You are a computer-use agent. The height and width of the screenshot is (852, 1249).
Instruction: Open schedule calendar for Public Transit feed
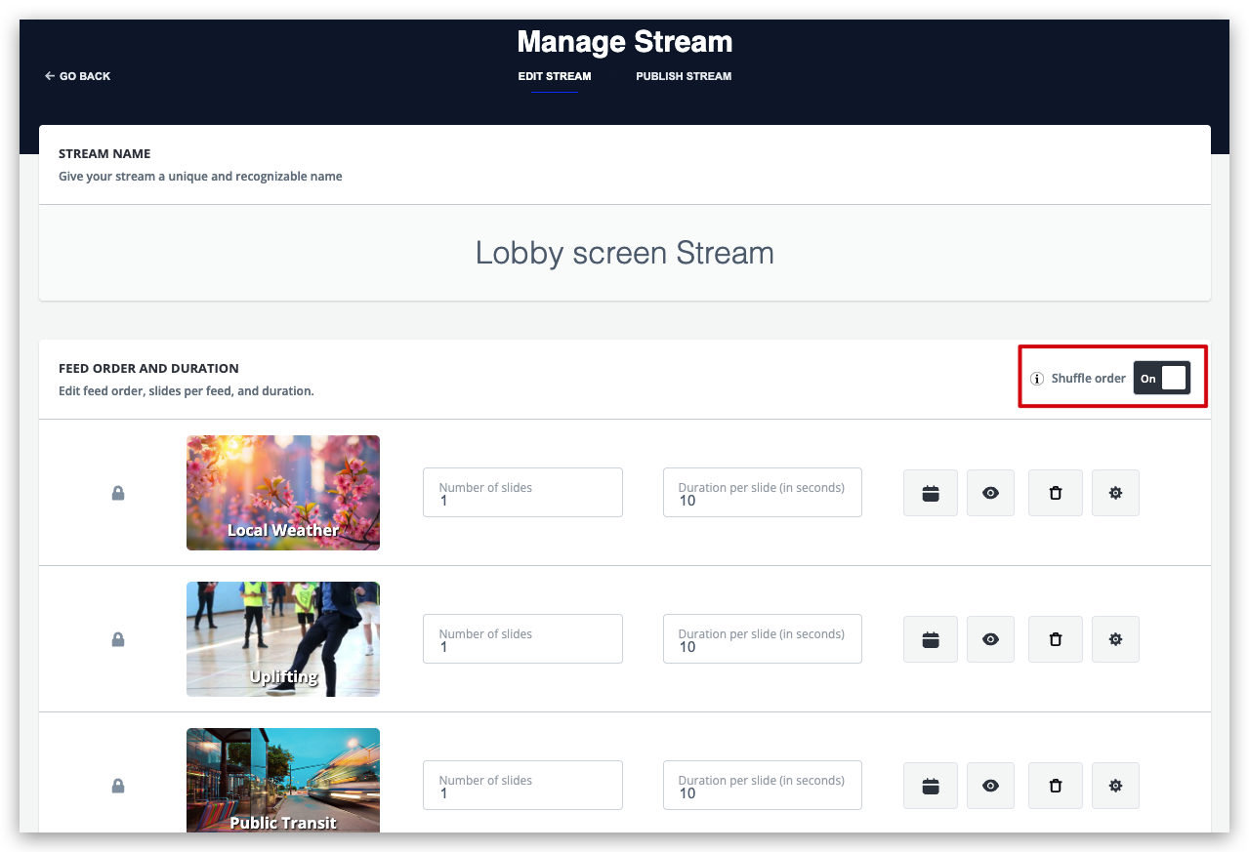(930, 786)
